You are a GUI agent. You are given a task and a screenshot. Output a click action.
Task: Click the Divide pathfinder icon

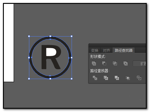pos(95,78)
